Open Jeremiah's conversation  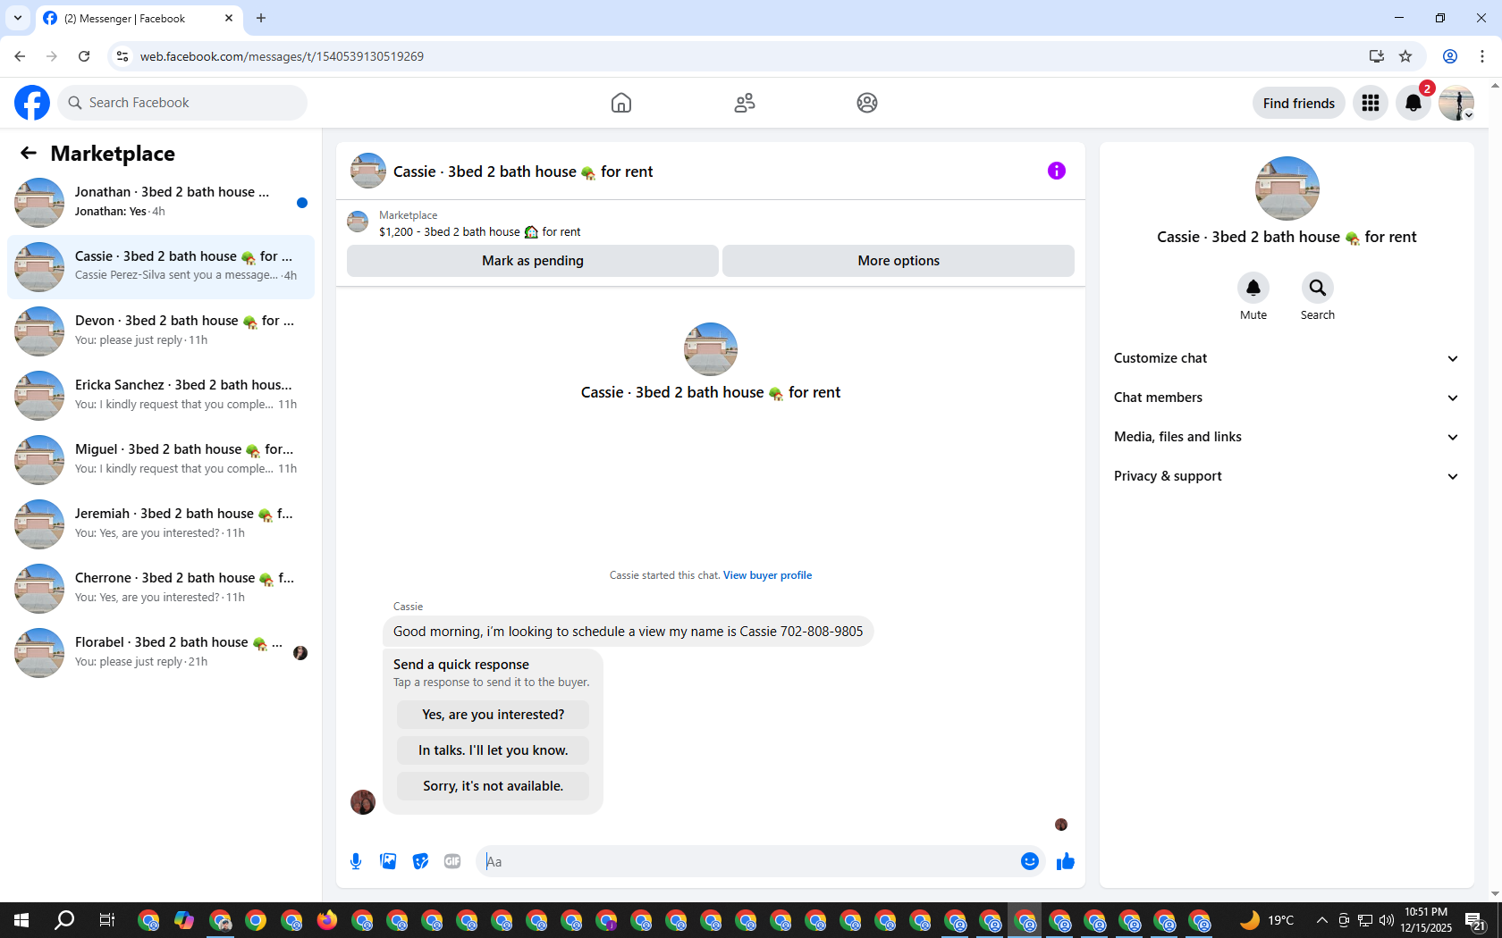point(161,524)
